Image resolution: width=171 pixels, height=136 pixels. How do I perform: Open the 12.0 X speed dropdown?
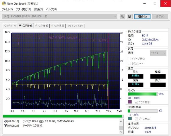[158, 53]
